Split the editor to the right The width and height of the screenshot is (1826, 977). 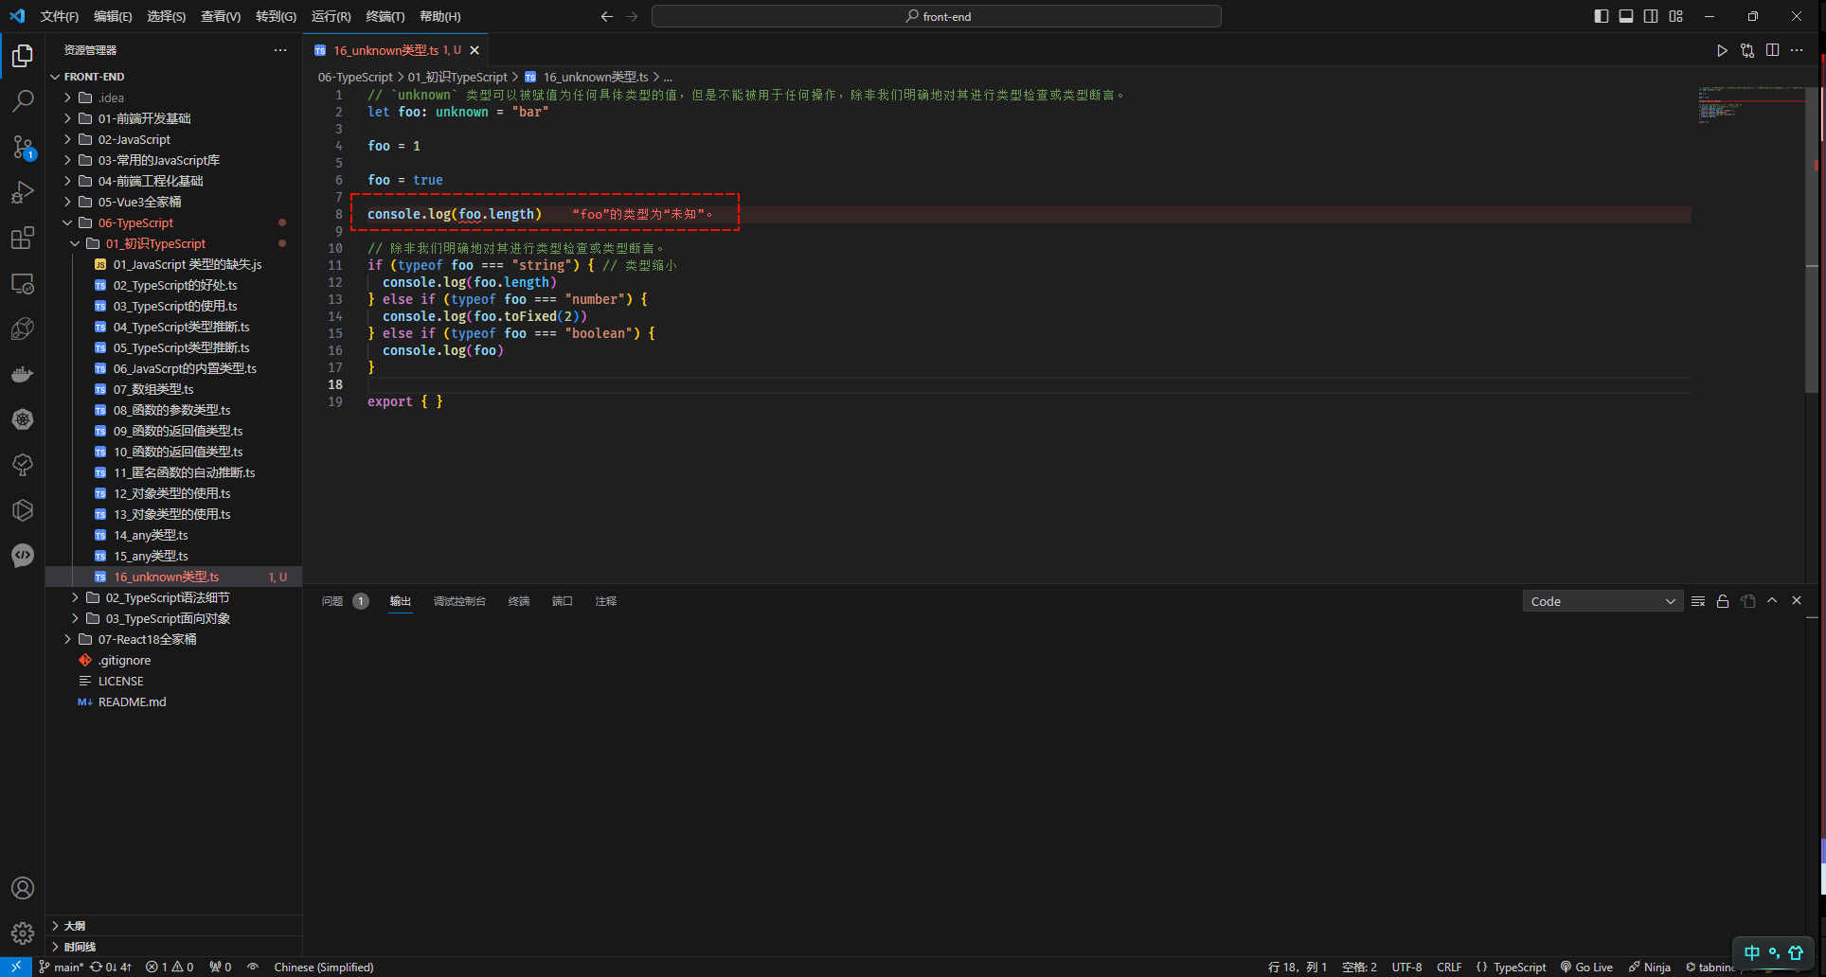pyautogui.click(x=1772, y=50)
